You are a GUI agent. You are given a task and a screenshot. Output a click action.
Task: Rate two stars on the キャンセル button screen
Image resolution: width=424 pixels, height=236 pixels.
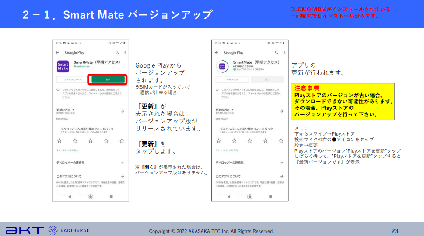click(x=234, y=141)
